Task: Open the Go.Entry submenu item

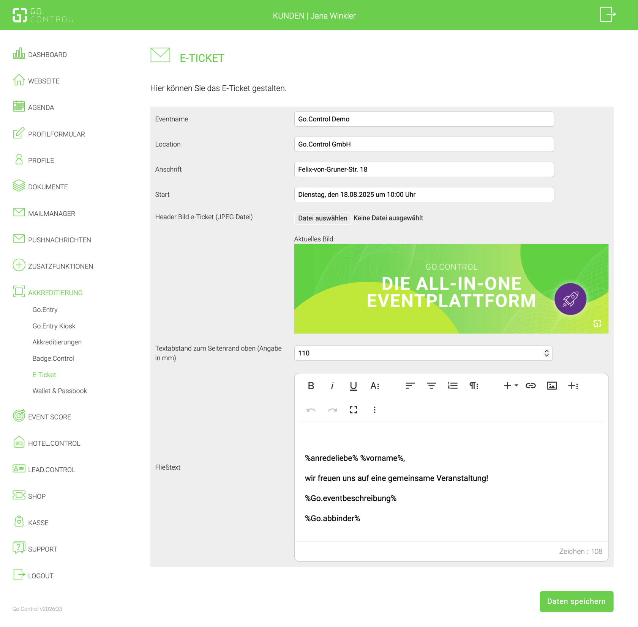Action: (x=45, y=310)
